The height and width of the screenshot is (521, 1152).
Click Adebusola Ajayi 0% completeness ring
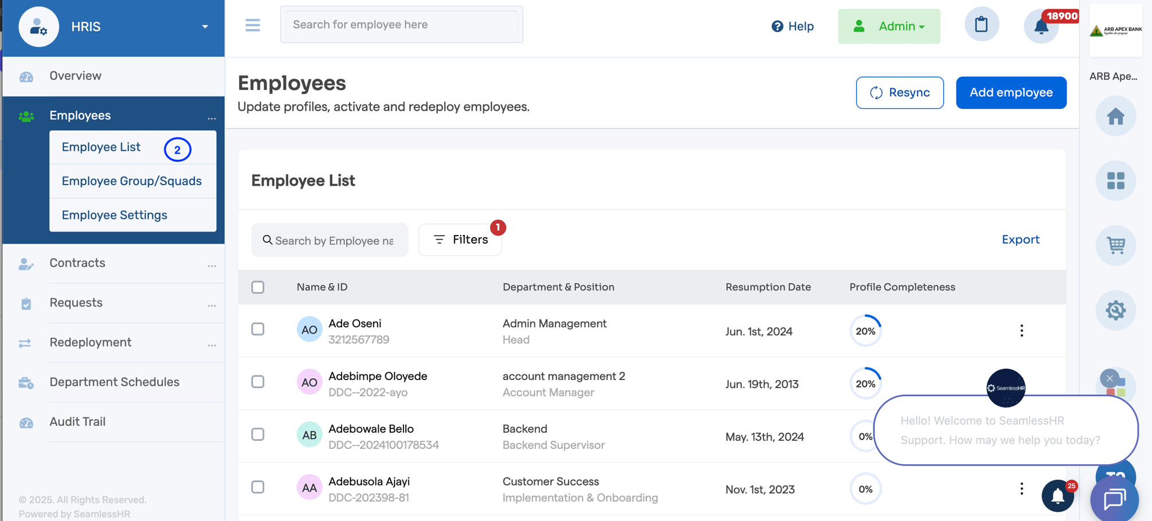coord(865,489)
